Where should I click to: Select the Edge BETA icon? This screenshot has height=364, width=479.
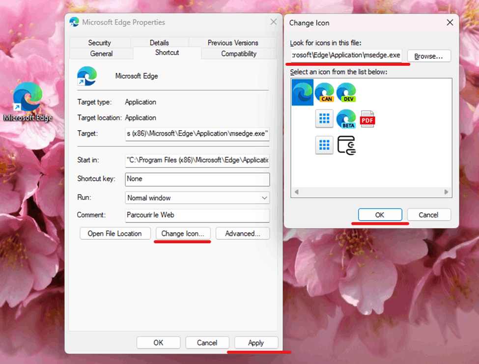pos(346,119)
